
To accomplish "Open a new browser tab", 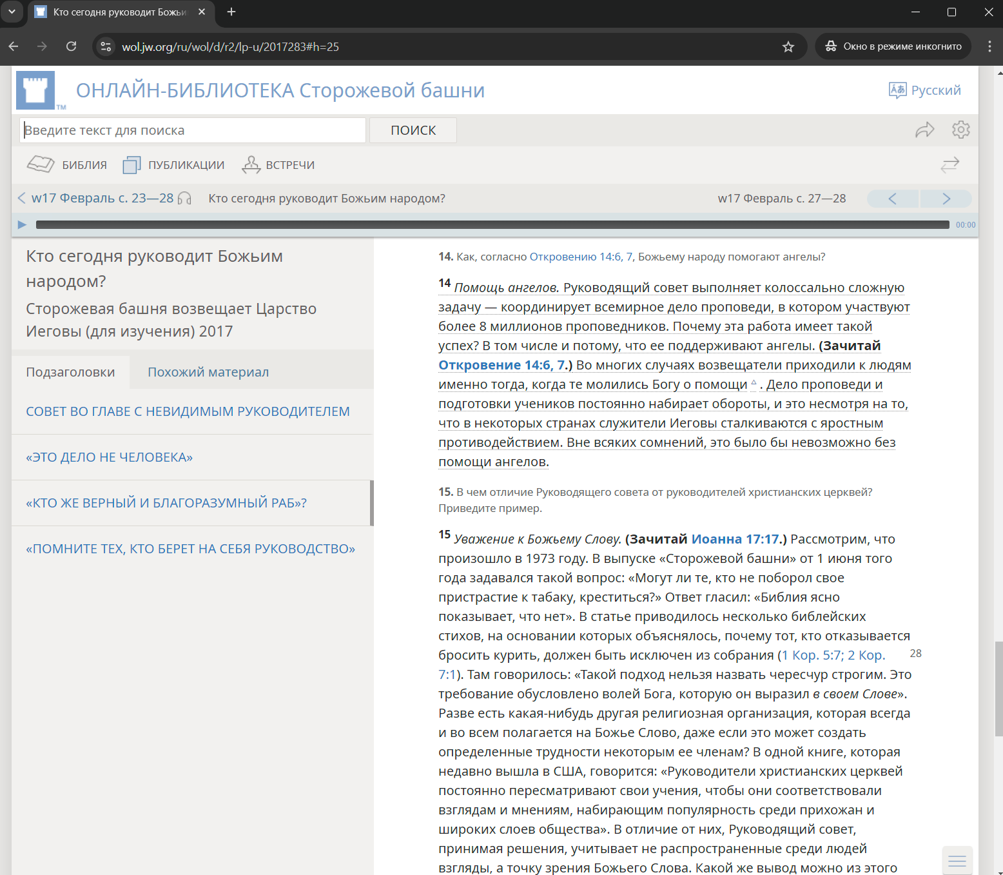I will (x=231, y=12).
